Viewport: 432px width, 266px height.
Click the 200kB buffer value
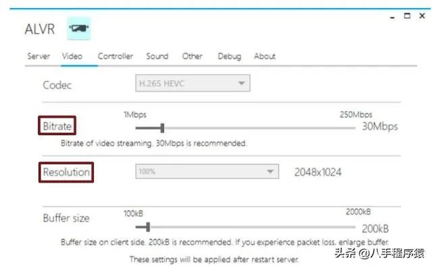click(x=375, y=229)
